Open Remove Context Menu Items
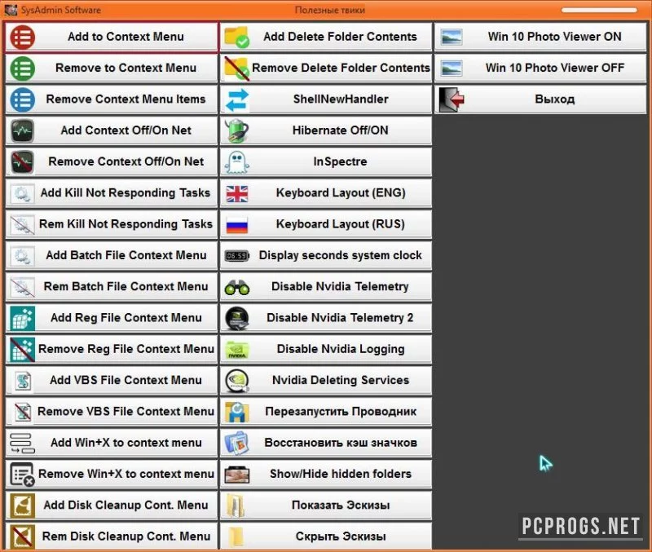The image size is (652, 552). [112, 99]
